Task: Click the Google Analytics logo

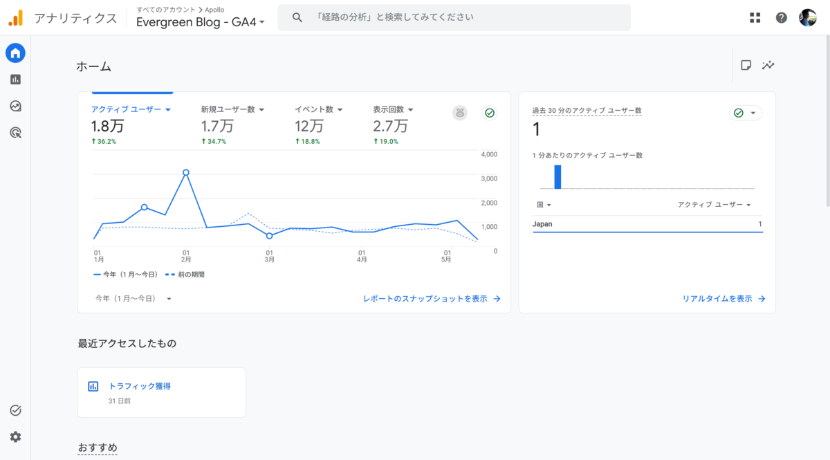Action: click(x=16, y=18)
